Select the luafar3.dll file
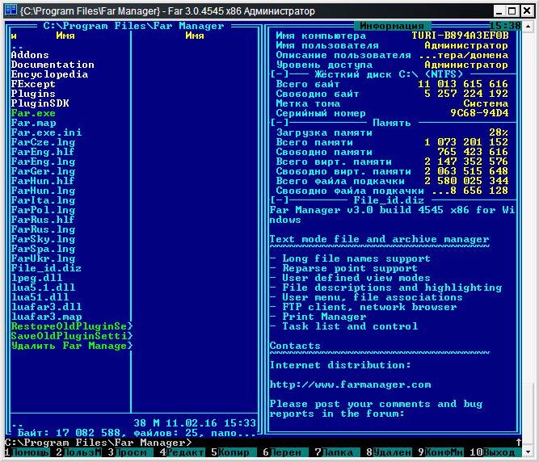Viewport: 539px width, 462px height. [46, 307]
